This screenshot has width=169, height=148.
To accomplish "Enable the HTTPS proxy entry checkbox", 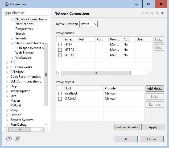I will 60,50.
